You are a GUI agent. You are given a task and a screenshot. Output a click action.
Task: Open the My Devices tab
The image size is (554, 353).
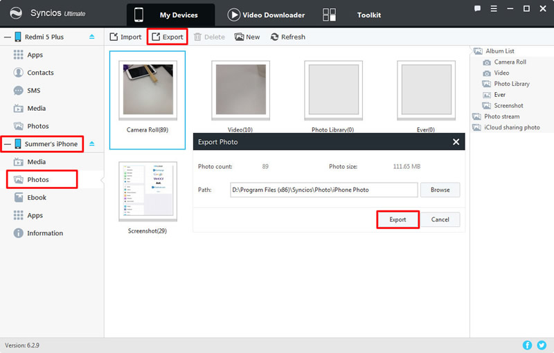(x=170, y=15)
